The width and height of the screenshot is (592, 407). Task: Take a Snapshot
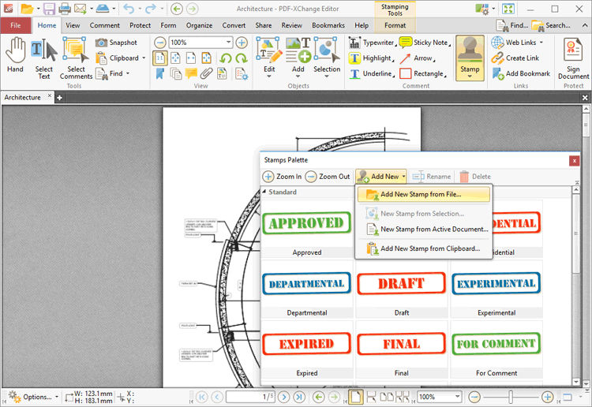[x=116, y=43]
